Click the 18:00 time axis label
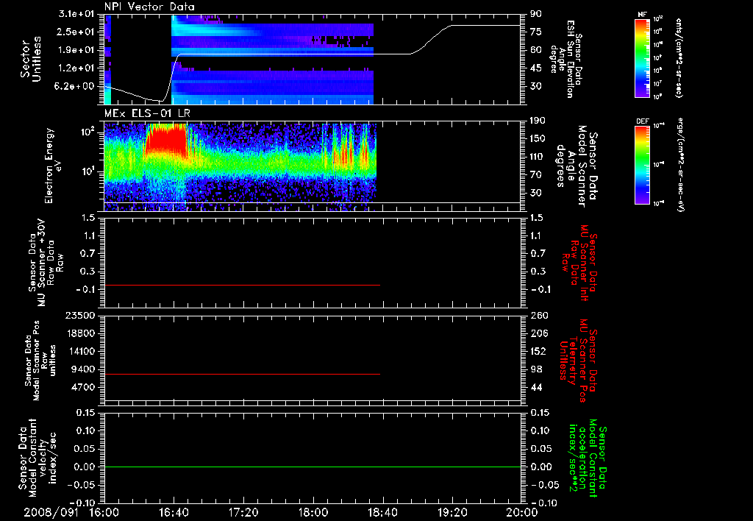Image resolution: width=753 pixels, height=521 pixels. pyautogui.click(x=313, y=512)
